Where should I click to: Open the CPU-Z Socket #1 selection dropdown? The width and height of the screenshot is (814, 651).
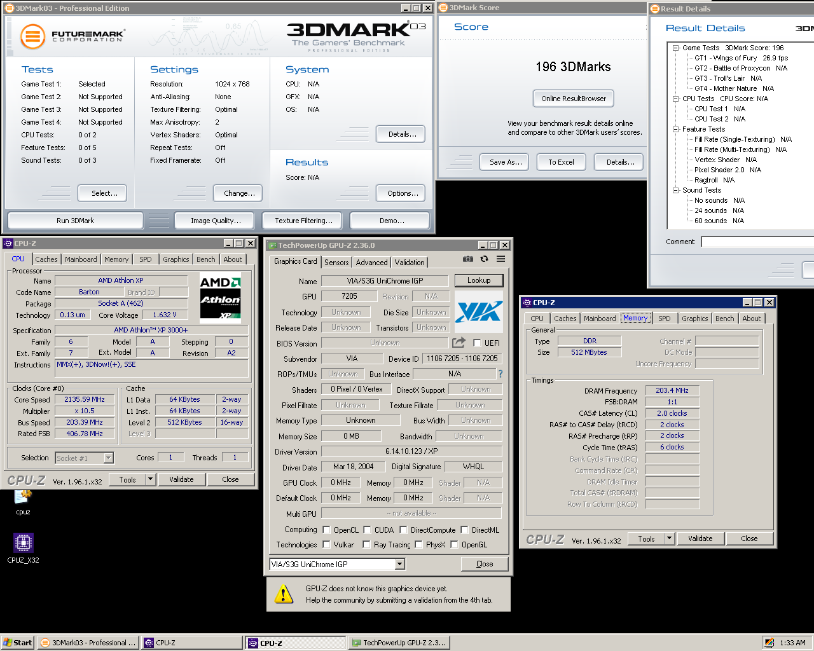click(x=108, y=458)
